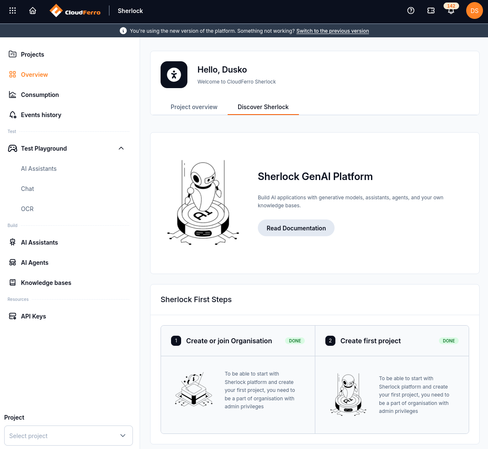Image resolution: width=488 pixels, height=449 pixels.
Task: Click the large AI robot illustration
Action: pyautogui.click(x=203, y=203)
